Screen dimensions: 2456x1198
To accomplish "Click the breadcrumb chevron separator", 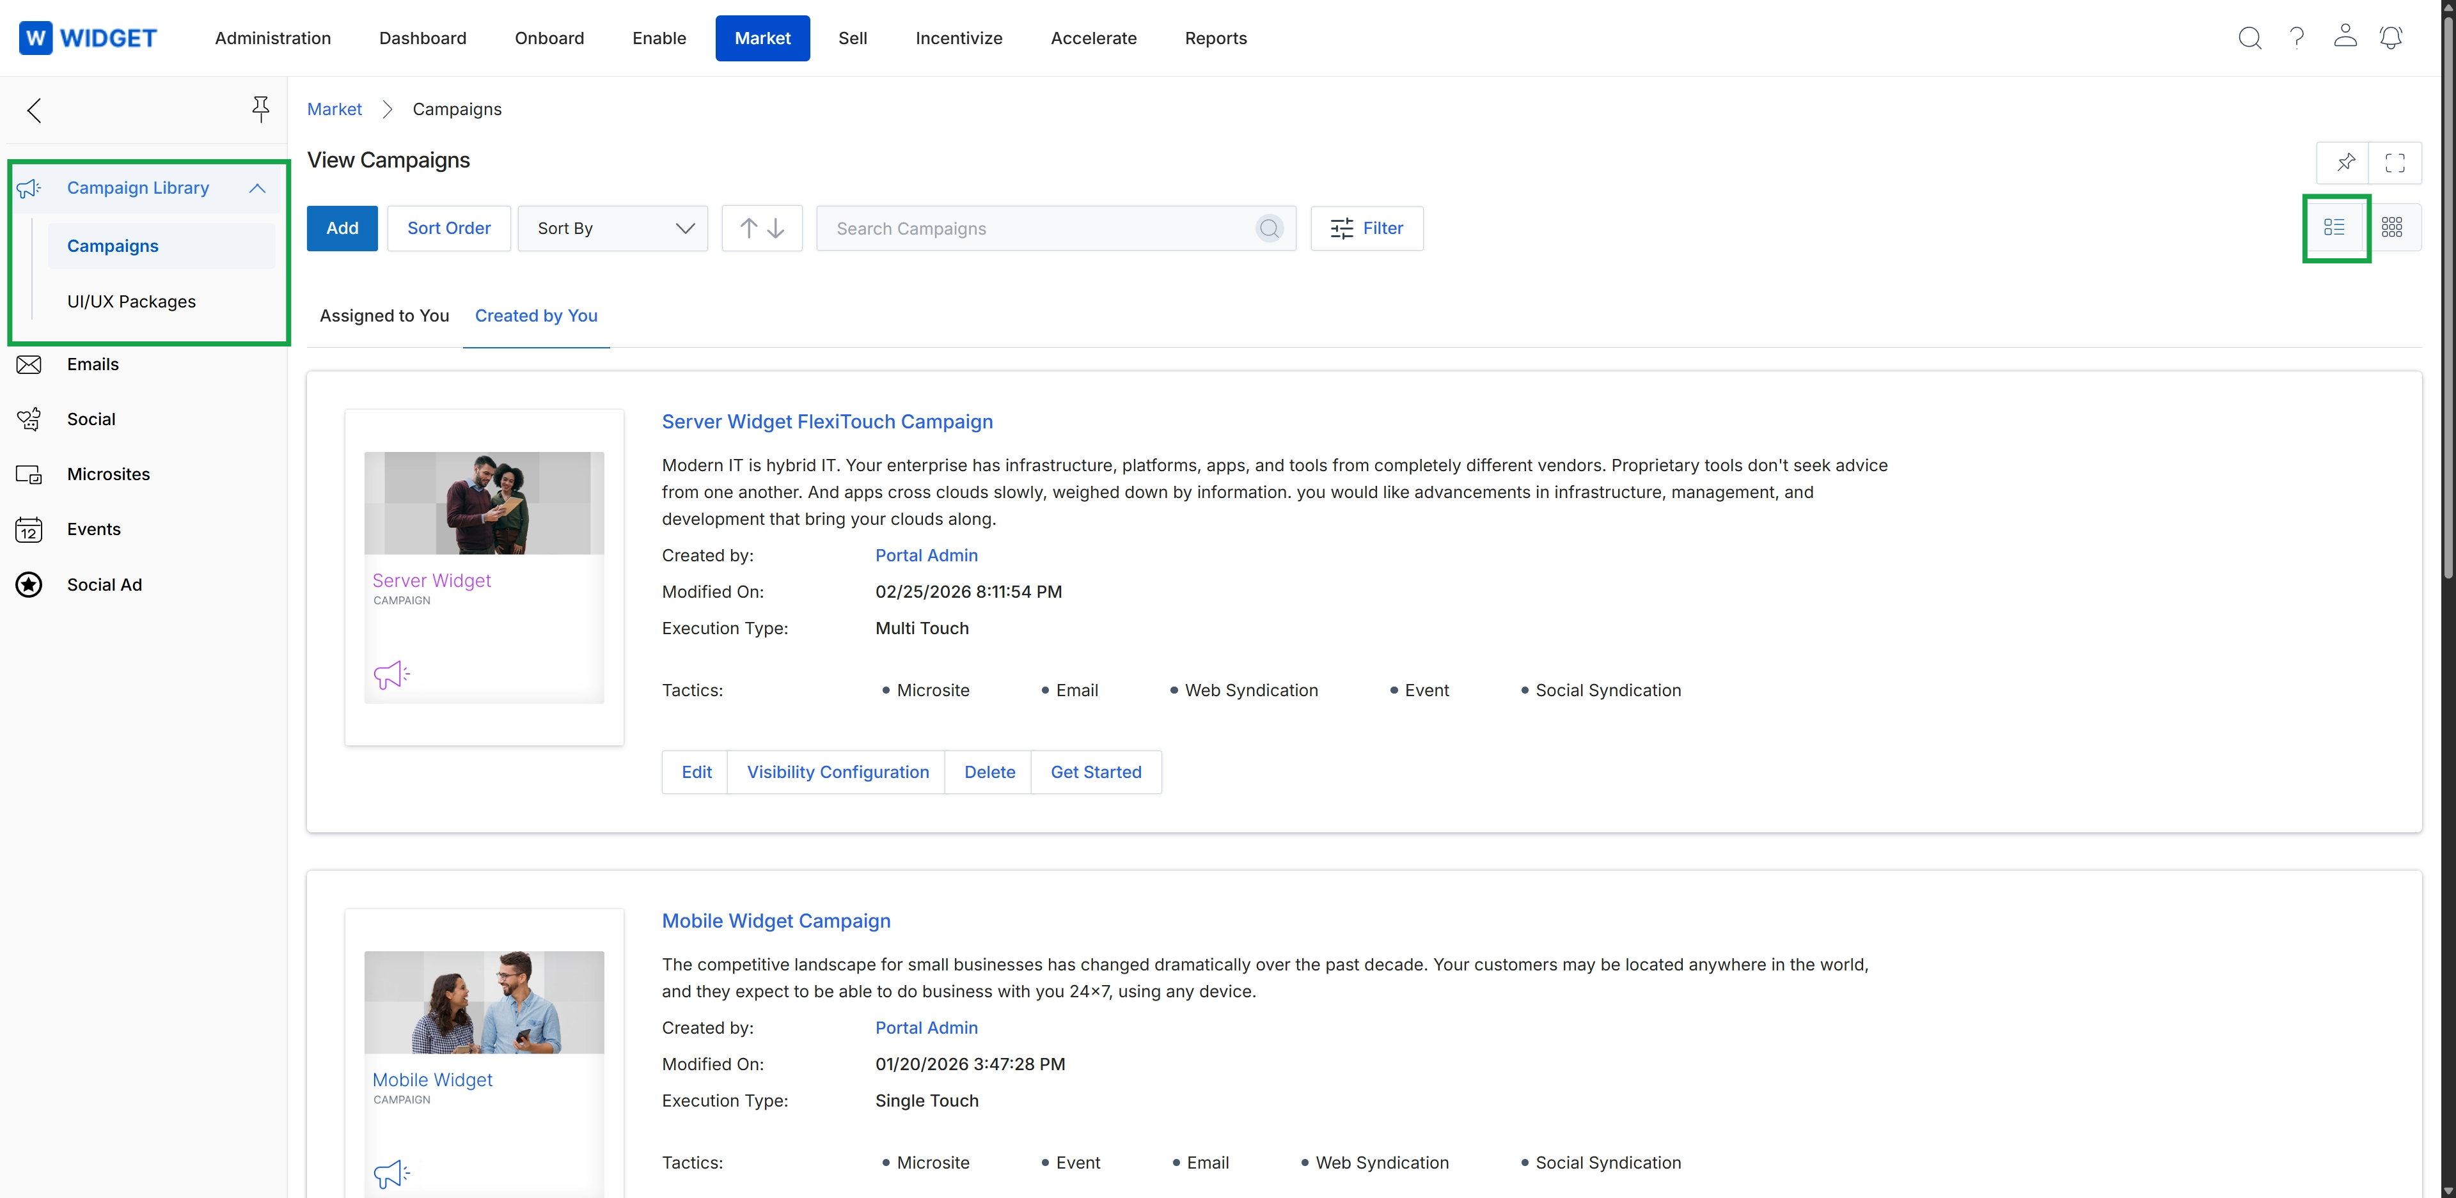I will [387, 109].
